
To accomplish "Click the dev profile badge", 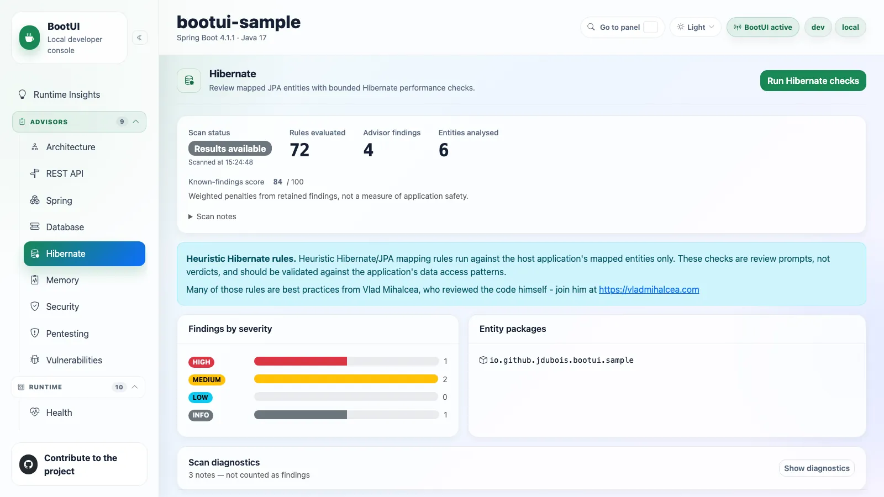I will pos(818,27).
